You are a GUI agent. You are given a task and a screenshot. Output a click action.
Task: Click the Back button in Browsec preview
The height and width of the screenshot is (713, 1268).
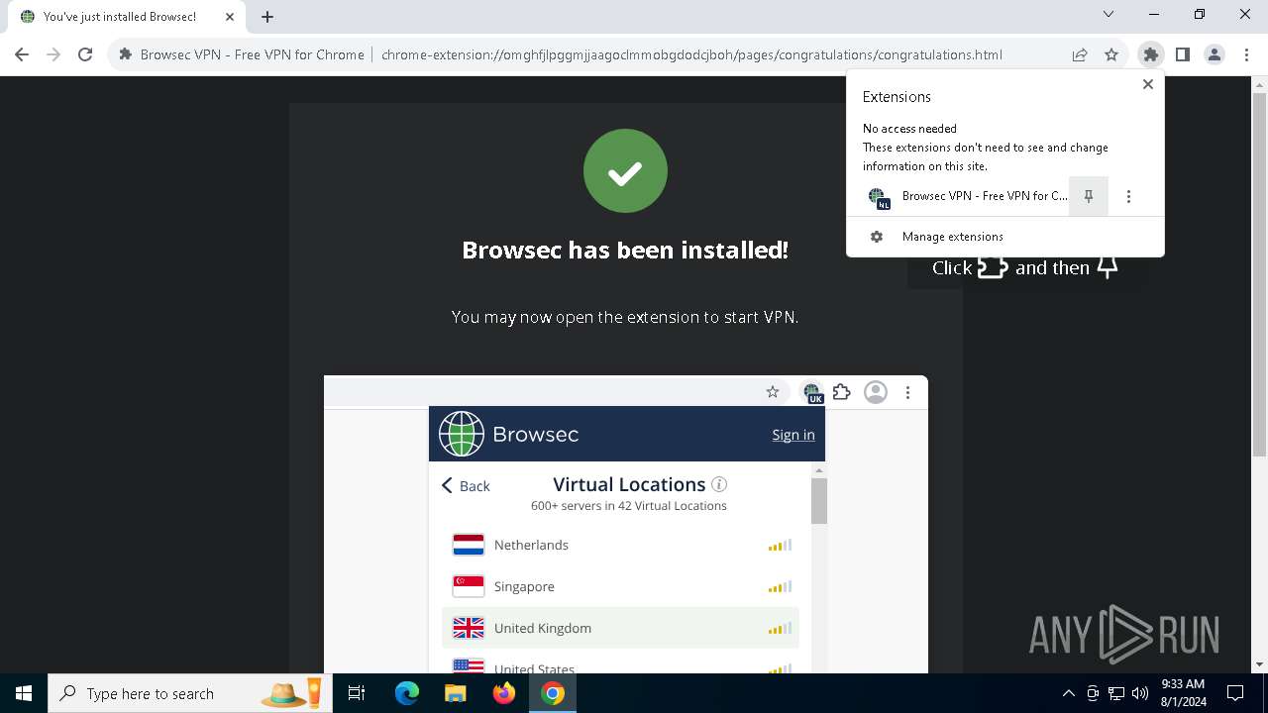[x=466, y=485]
